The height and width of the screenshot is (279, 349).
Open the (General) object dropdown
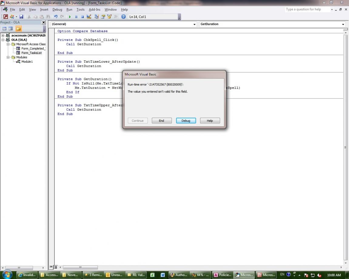[194, 24]
